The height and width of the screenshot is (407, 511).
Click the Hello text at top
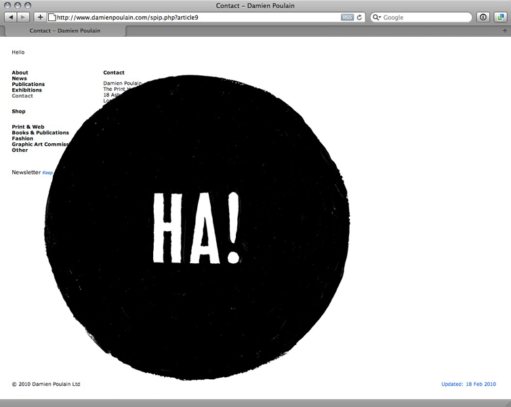tap(18, 52)
